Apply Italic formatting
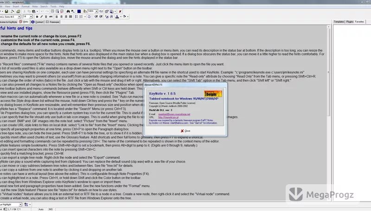The width and height of the screenshot is (371, 211). click(41, 17)
